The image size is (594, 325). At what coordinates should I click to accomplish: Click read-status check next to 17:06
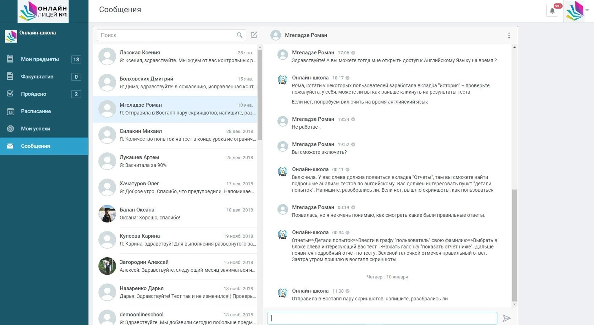click(x=353, y=53)
